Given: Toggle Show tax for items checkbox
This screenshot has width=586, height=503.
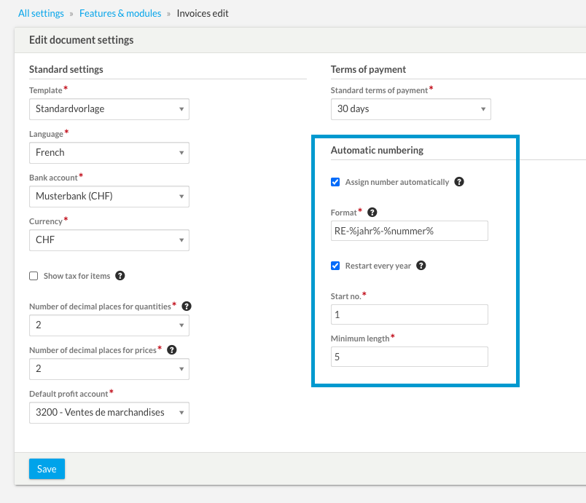Looking at the screenshot, I should click(x=34, y=276).
